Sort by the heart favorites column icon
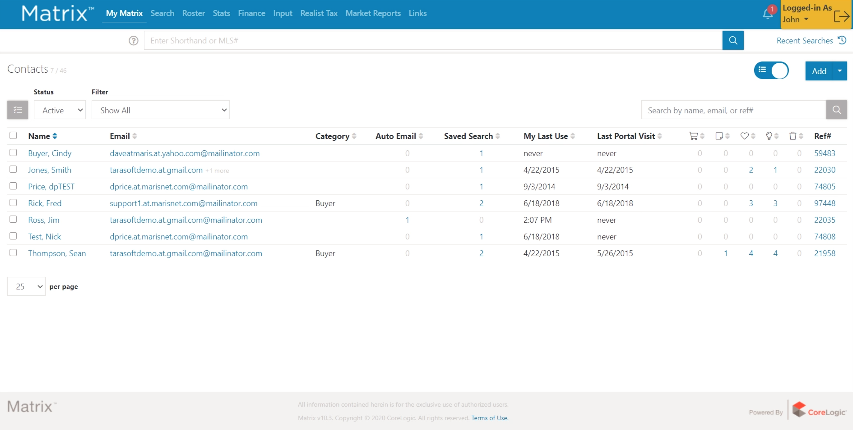Viewport: 853px width, 430px height. click(744, 136)
